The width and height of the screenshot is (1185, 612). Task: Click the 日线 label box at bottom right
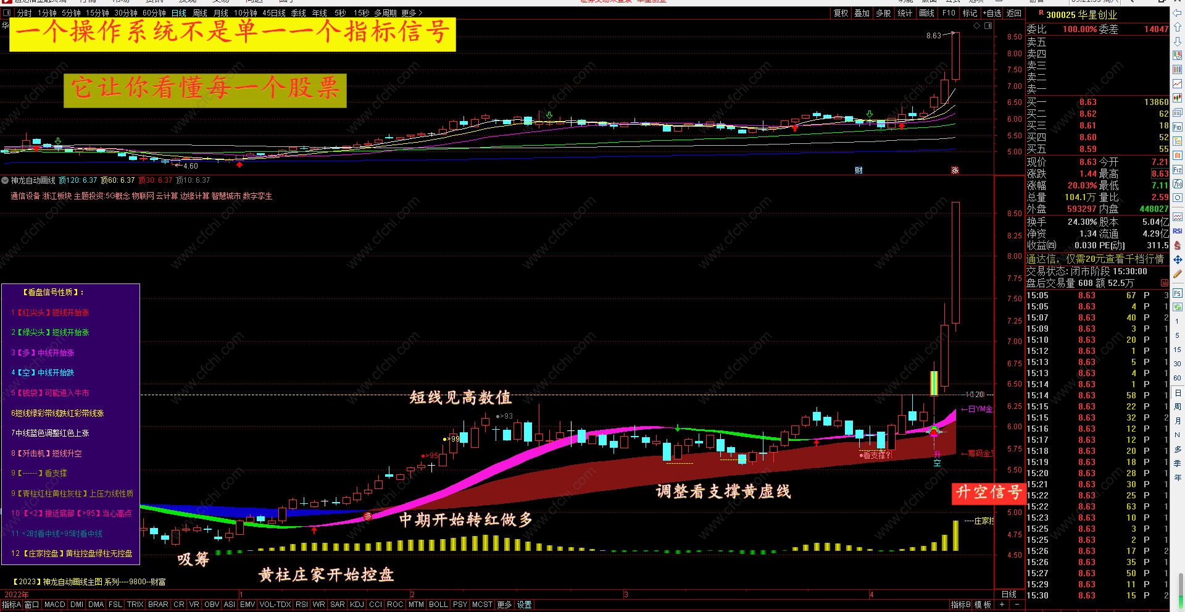tap(1009, 594)
